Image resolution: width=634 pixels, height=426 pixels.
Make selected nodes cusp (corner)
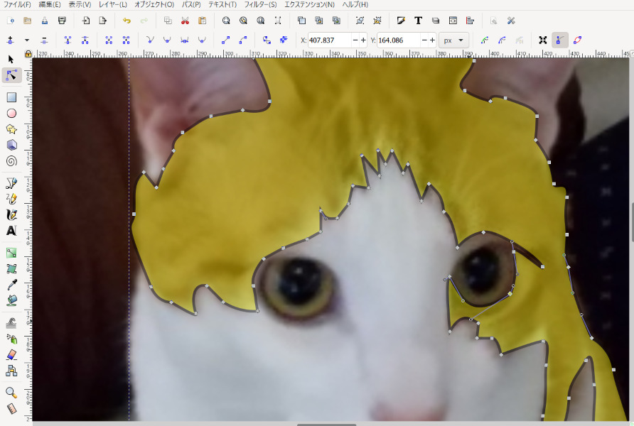point(150,40)
